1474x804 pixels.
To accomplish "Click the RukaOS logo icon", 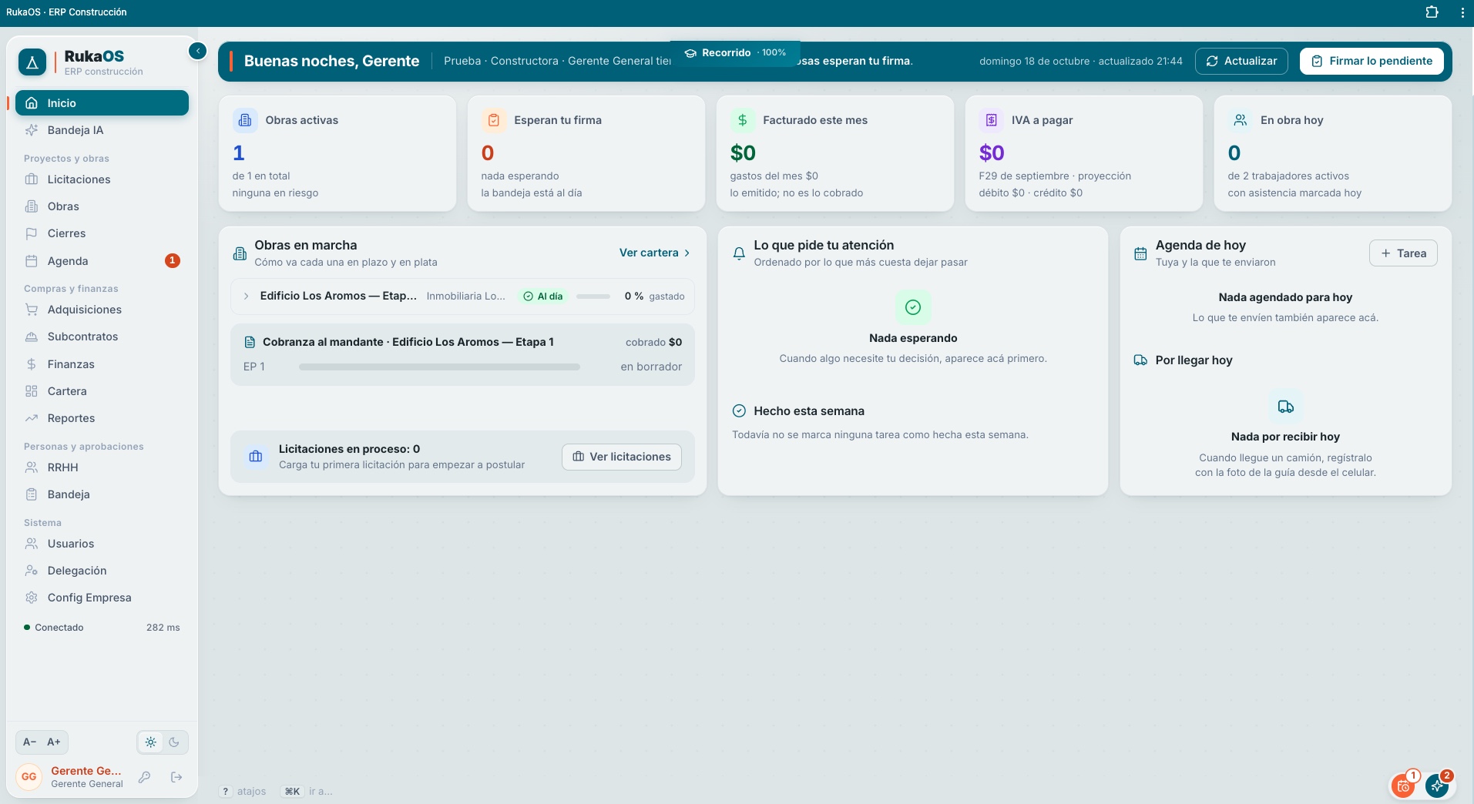I will pyautogui.click(x=32, y=62).
